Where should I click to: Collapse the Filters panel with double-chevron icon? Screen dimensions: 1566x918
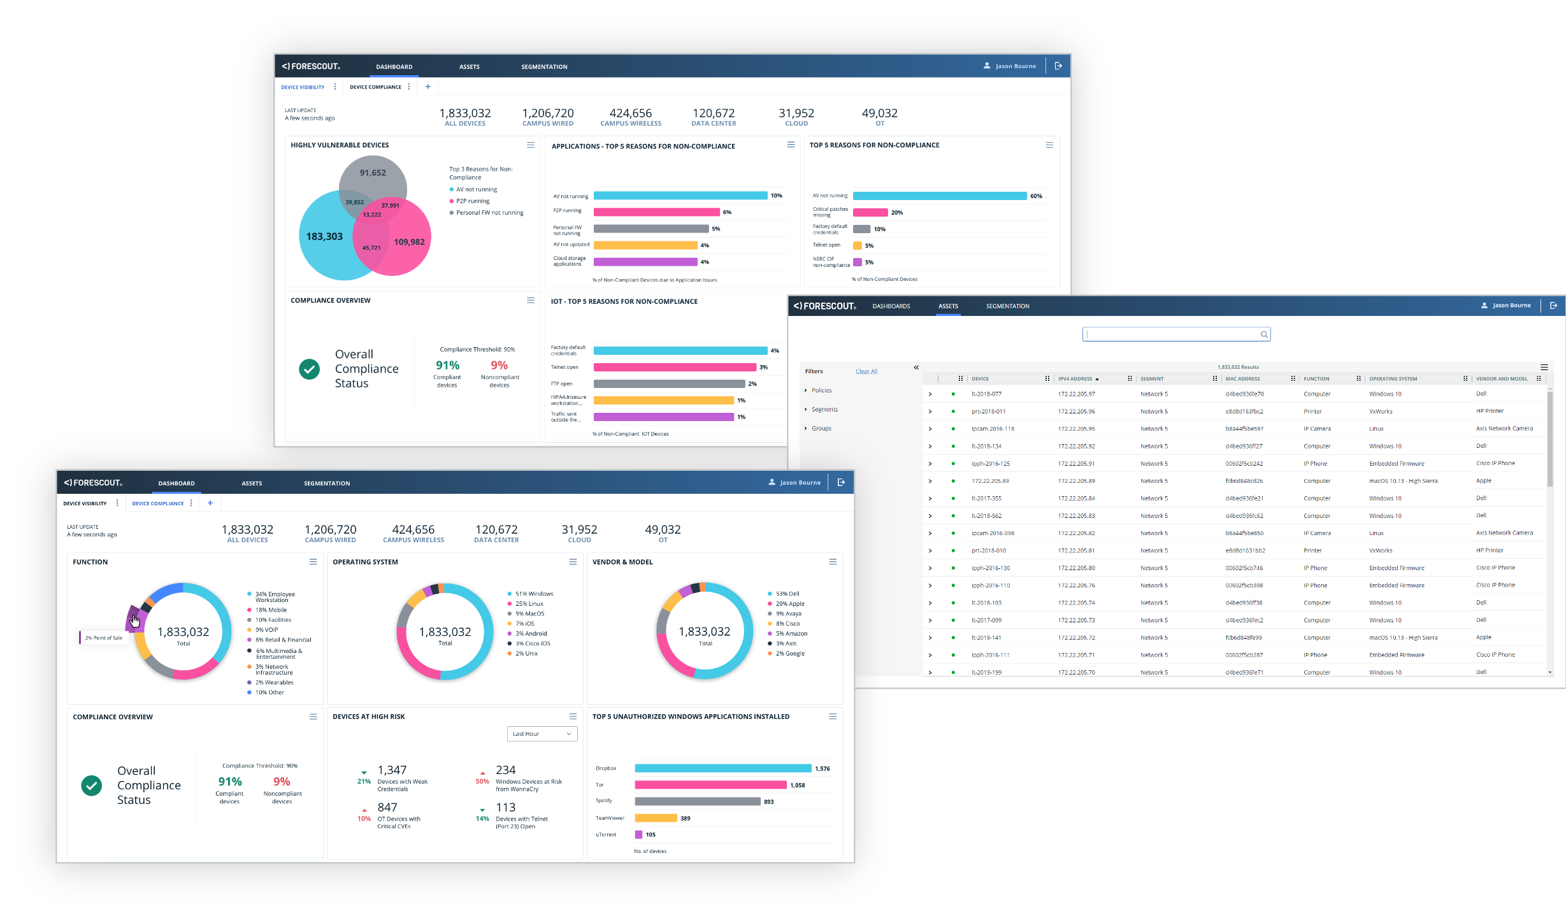tap(916, 368)
